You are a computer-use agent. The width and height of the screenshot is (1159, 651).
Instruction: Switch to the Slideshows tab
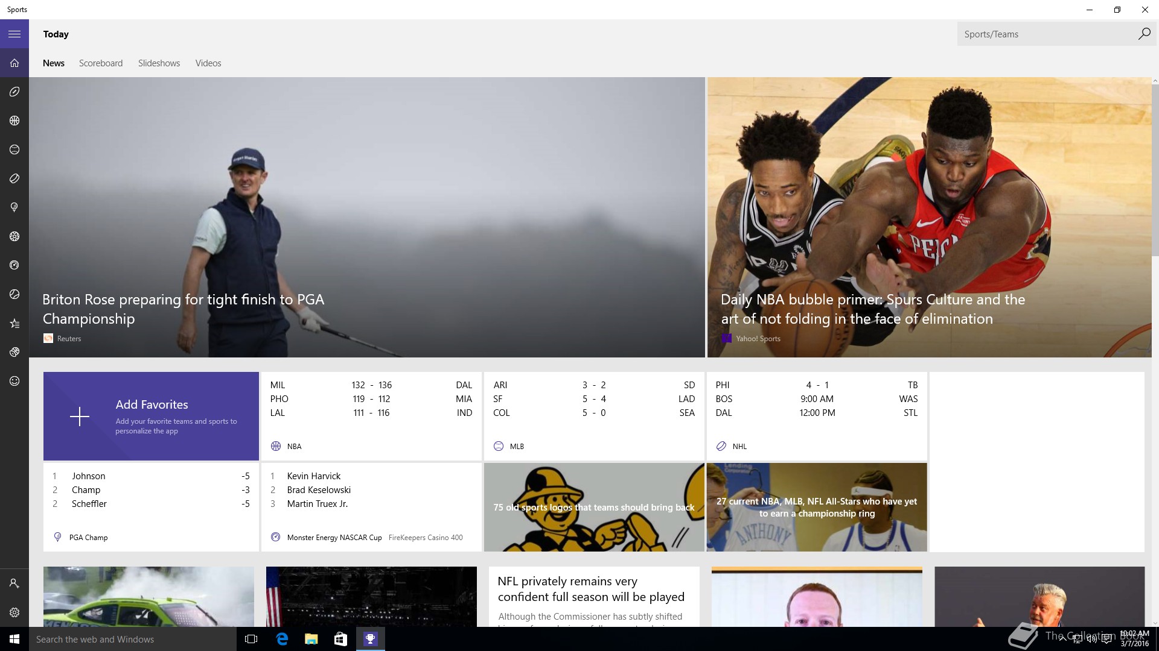[159, 63]
